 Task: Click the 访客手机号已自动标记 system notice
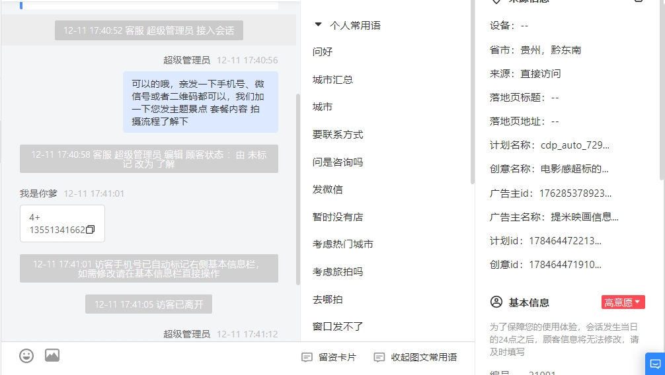[x=149, y=268]
